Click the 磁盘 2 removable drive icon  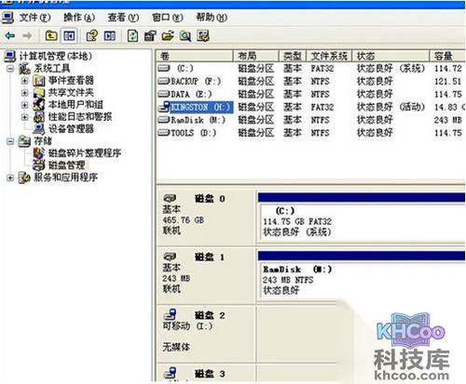click(170, 314)
